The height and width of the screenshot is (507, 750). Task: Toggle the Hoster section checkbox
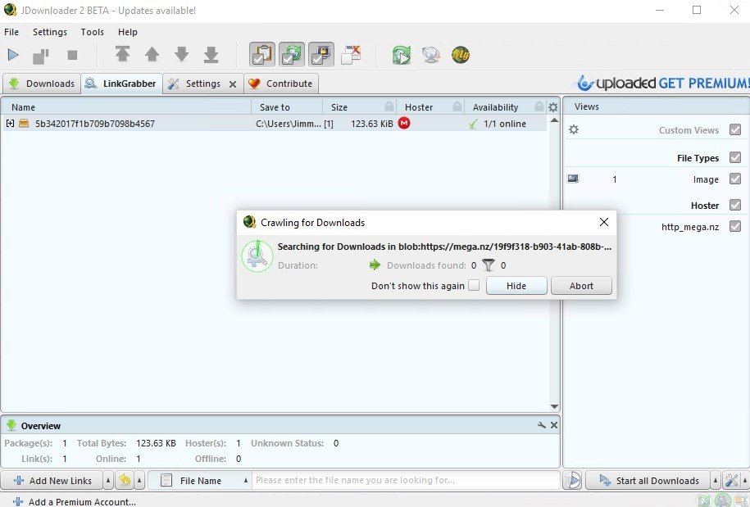[x=735, y=205]
